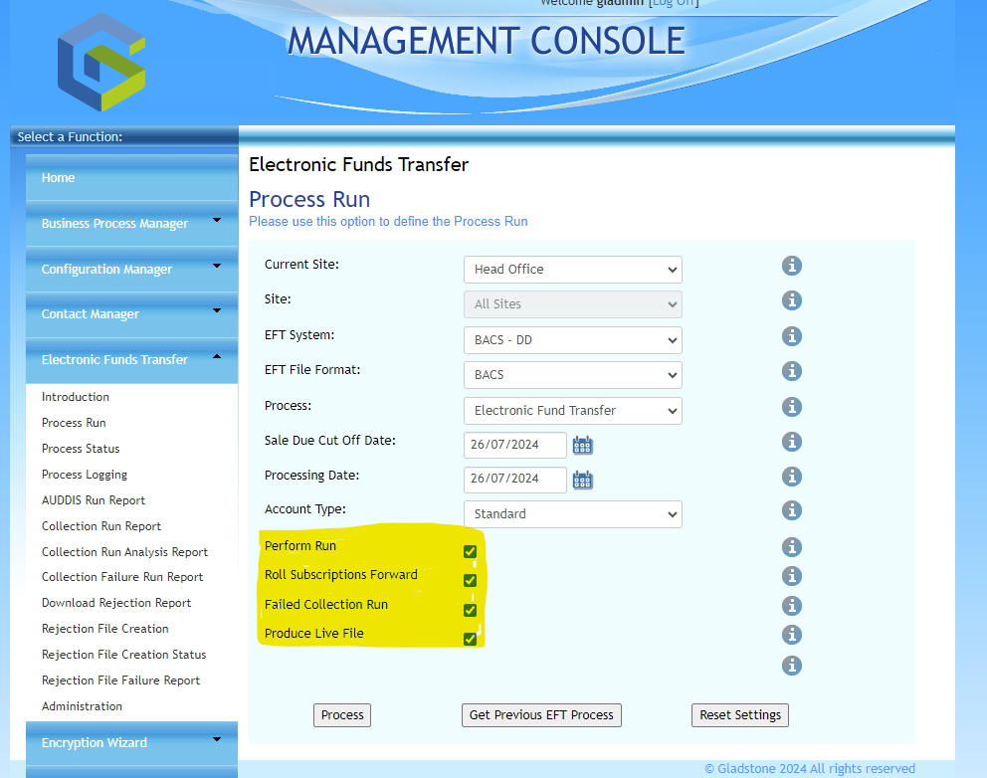Image resolution: width=987 pixels, height=778 pixels.
Task: Click Processing Date input field
Action: [x=515, y=480]
